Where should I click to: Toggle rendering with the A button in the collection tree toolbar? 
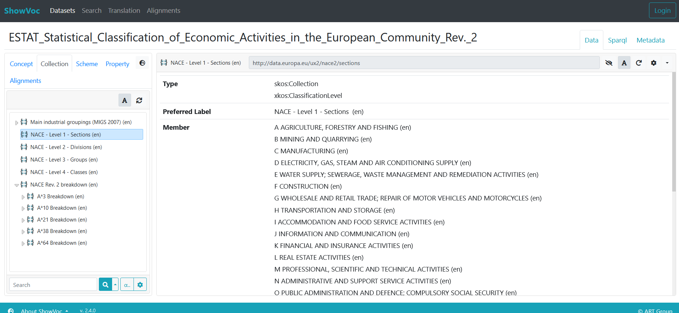coord(125,100)
